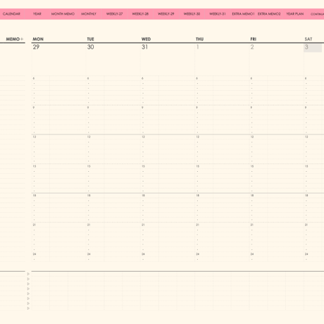The width and height of the screenshot is (324, 324).
Task: Select the WEEKLY-28 tab
Action: click(140, 14)
